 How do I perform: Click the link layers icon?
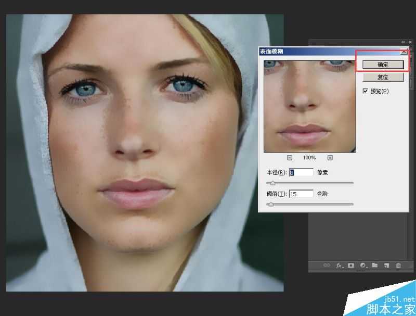tap(327, 265)
